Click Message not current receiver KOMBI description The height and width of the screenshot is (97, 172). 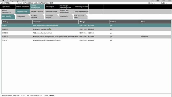[x=56, y=37]
